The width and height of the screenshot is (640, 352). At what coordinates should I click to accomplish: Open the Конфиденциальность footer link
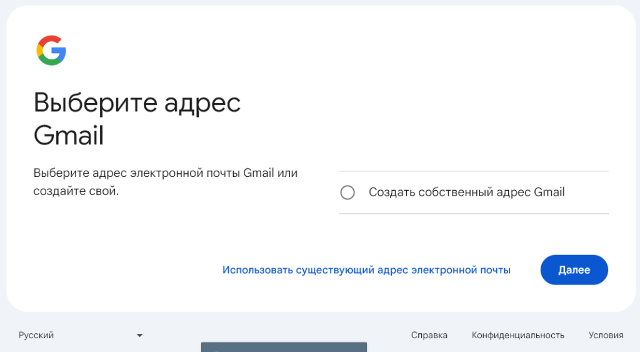pyautogui.click(x=517, y=336)
